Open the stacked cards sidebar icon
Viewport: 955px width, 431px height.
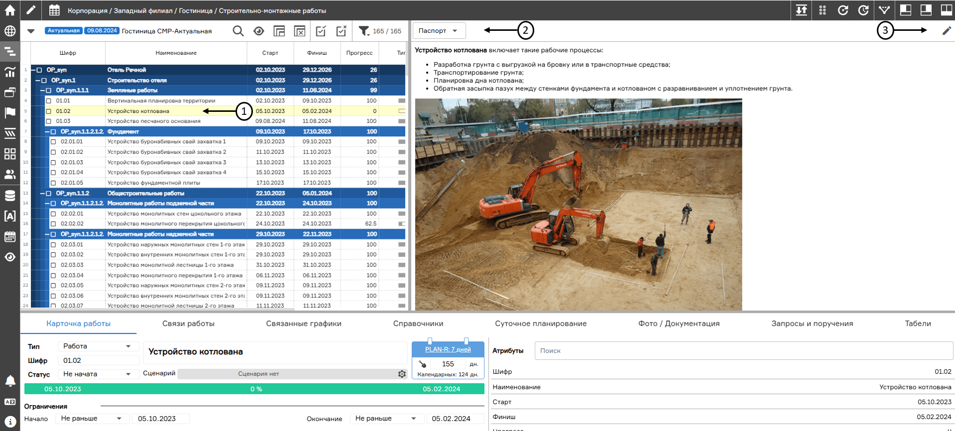10,92
